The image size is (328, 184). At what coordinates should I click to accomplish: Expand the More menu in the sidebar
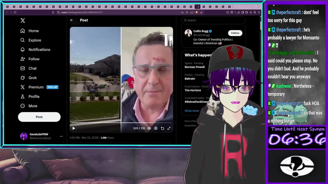coord(29,106)
